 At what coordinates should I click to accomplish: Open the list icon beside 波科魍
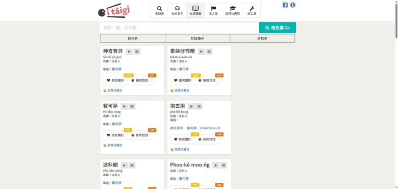click(x=132, y=166)
